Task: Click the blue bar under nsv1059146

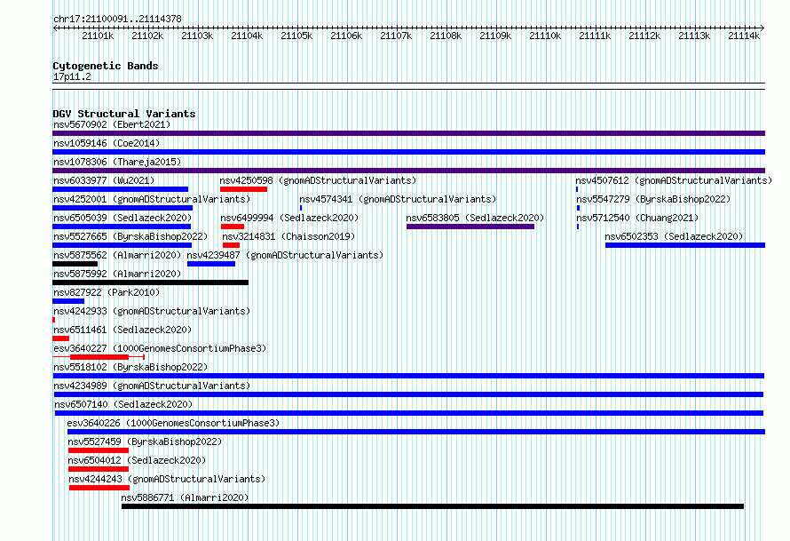Action: point(408,152)
